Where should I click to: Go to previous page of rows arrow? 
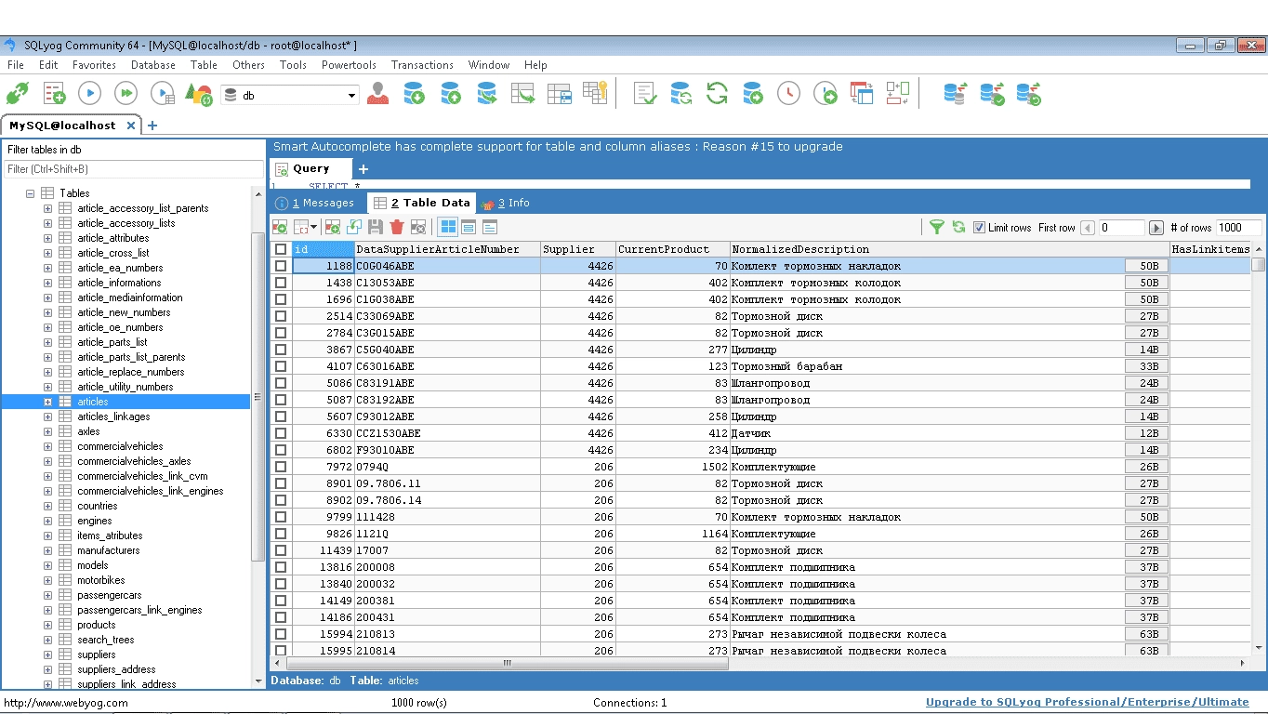(1088, 228)
